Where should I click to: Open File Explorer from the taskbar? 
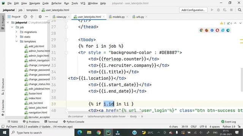[x=89, y=133]
